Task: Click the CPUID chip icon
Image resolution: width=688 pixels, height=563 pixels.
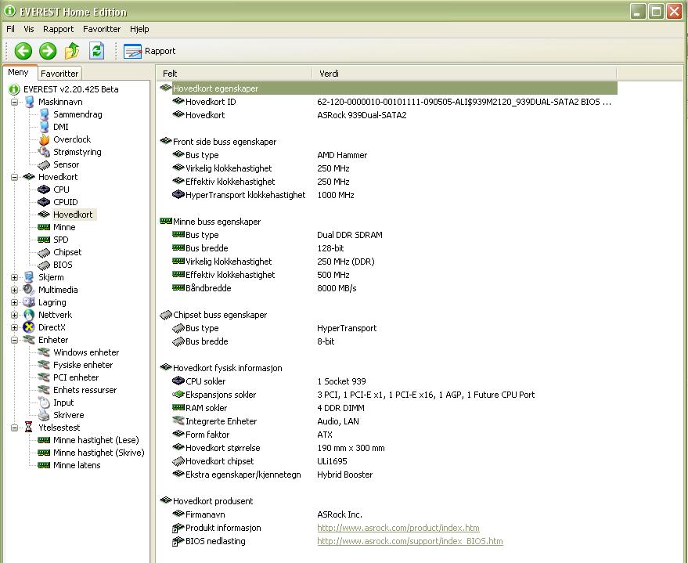Action: [x=44, y=202]
